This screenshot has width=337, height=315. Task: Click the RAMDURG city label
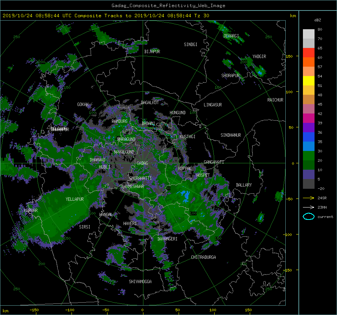[x=119, y=121]
